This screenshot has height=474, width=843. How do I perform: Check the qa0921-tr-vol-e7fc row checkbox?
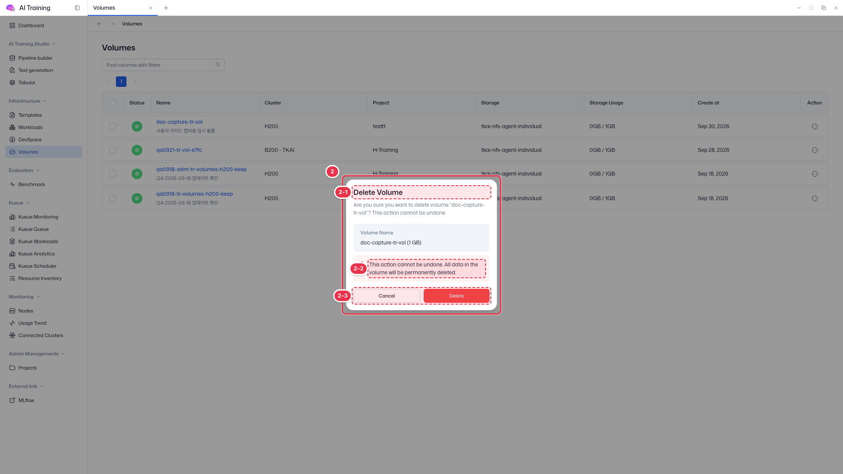click(x=113, y=150)
